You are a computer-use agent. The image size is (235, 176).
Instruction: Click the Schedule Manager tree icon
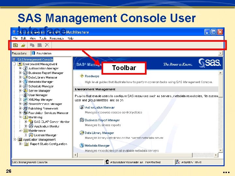tap(25, 86)
